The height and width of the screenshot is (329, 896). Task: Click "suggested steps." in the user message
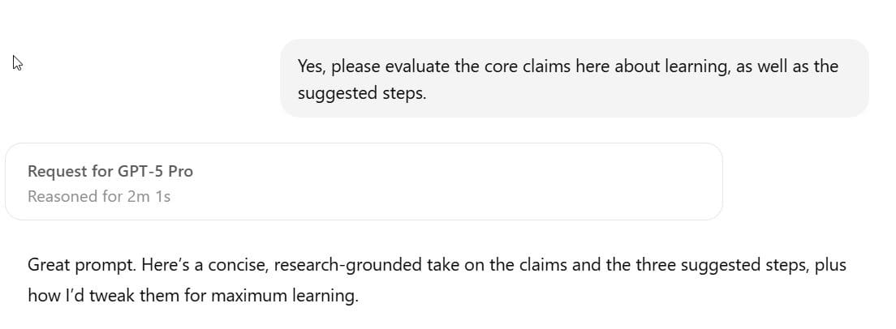tap(361, 93)
